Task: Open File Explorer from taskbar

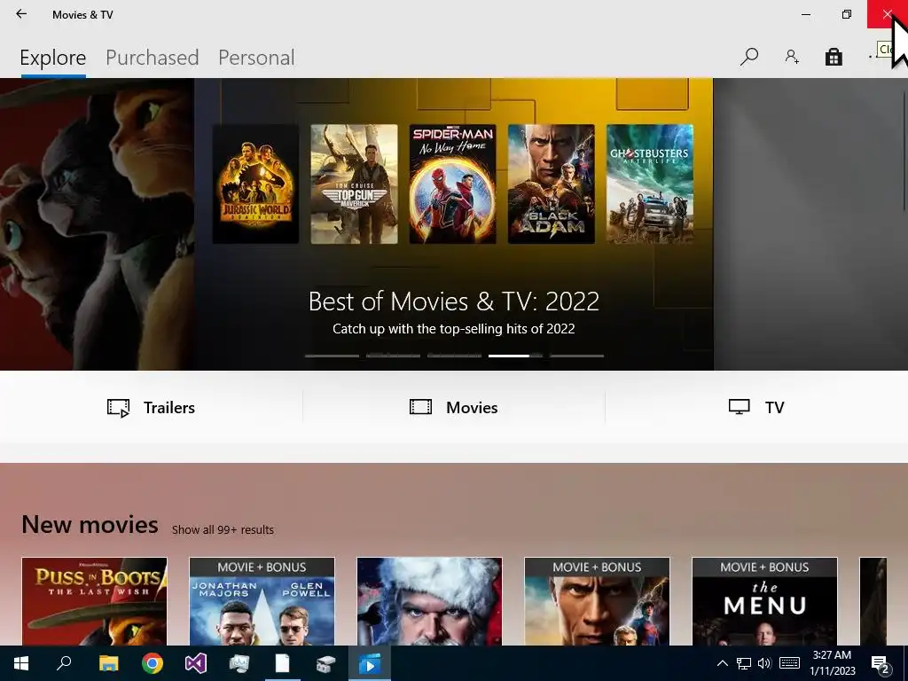Action: pyautogui.click(x=108, y=663)
